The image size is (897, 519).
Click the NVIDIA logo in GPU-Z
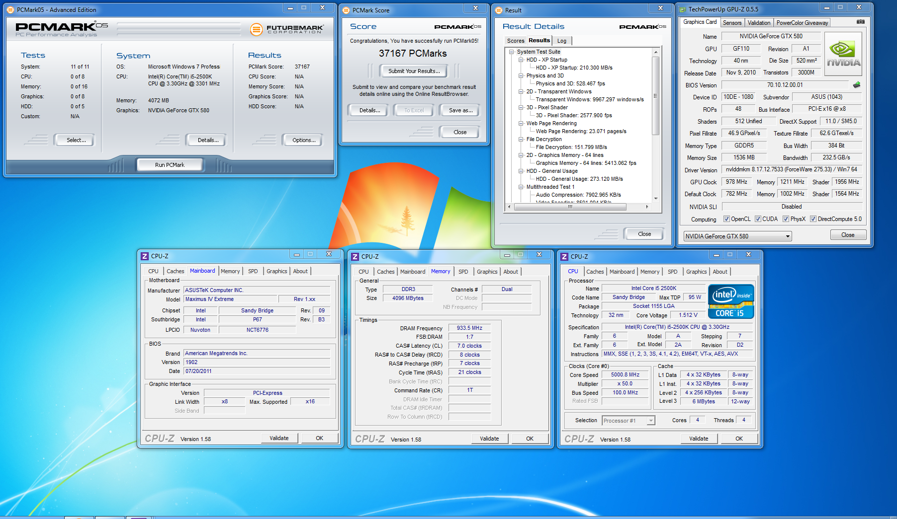[843, 54]
